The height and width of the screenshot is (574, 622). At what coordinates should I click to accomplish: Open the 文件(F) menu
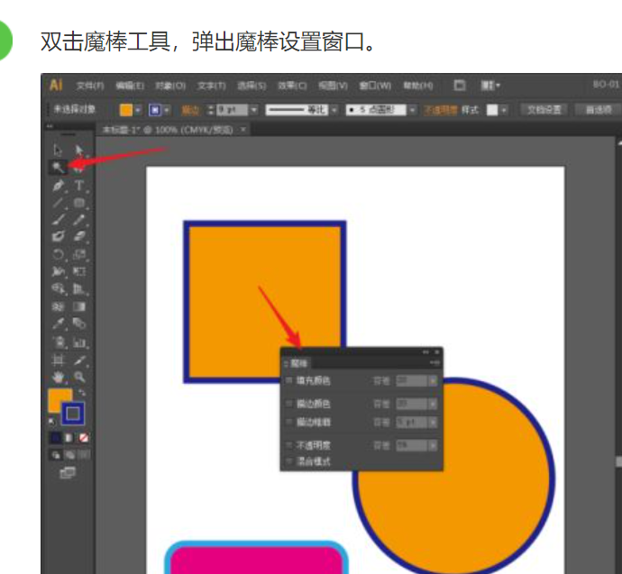click(x=90, y=86)
